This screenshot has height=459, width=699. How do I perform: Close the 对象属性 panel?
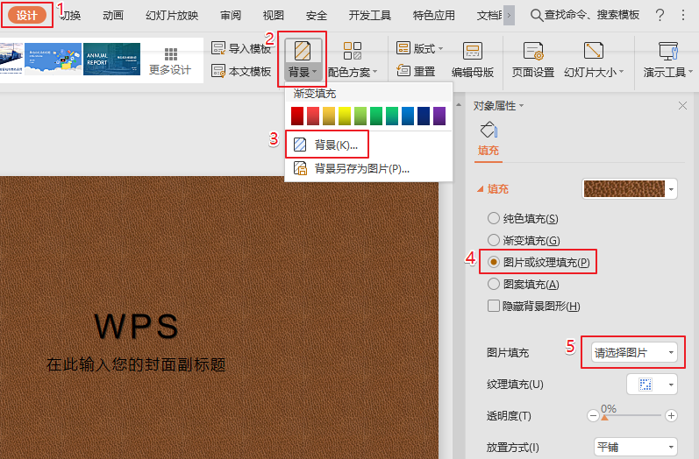(682, 105)
